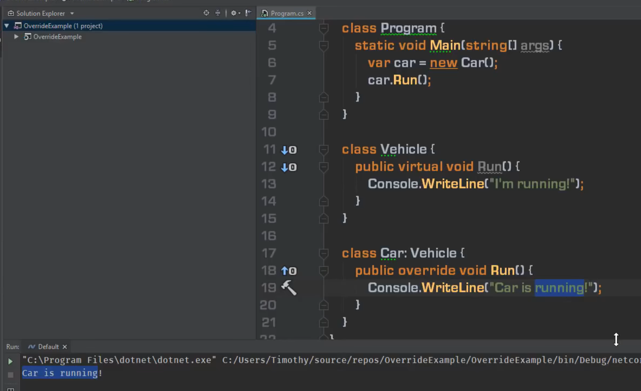Viewport: 641px width, 391px height.
Task: Click the 'Vehicle' base type on line 17
Action: [x=433, y=253]
